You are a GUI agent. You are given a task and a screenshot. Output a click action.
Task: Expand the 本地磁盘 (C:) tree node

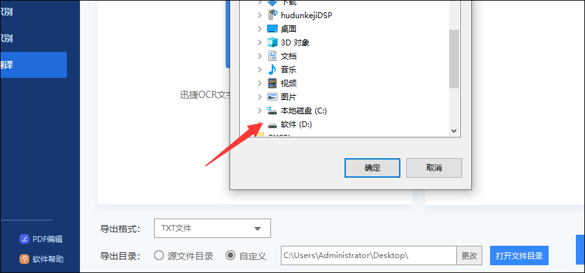[x=260, y=111]
